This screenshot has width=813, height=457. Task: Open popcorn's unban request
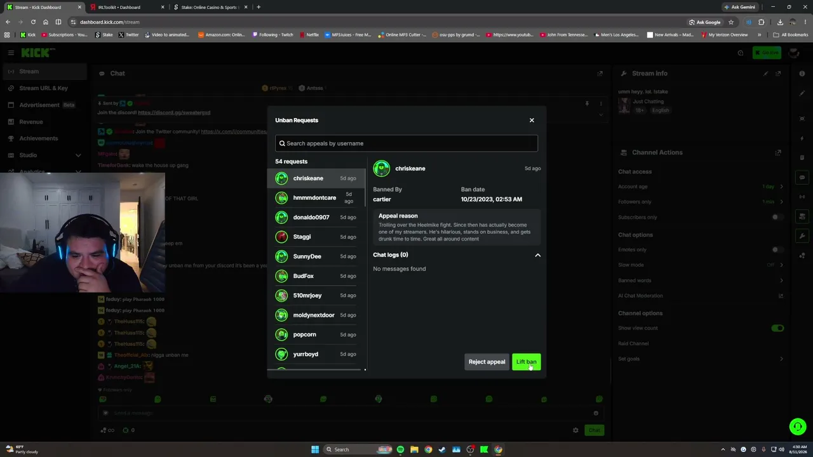[316, 334]
